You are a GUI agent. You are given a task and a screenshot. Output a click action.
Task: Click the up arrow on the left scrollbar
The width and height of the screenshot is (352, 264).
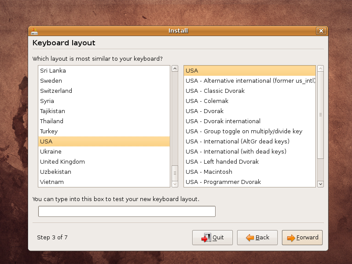174,69
